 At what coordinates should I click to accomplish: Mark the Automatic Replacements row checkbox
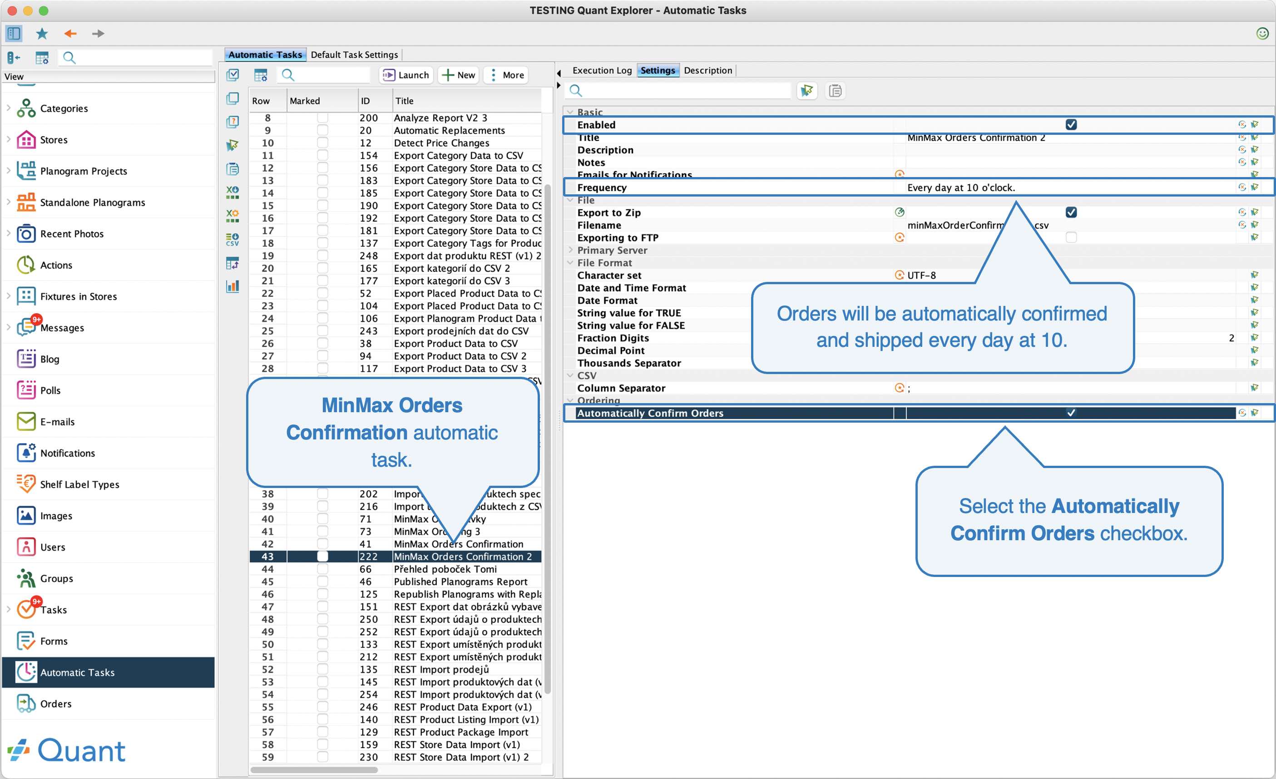[x=322, y=130]
